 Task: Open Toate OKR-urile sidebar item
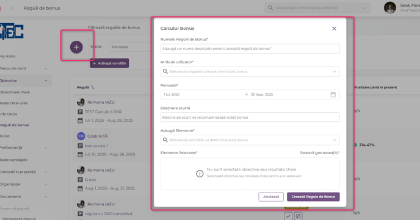click(13, 103)
